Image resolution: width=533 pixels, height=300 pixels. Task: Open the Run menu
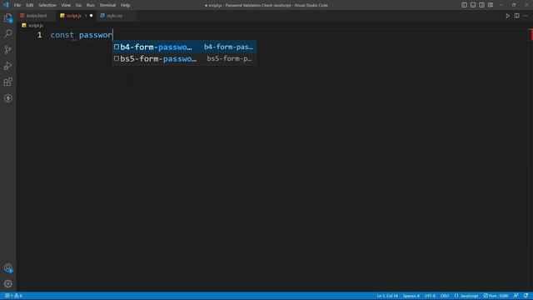pyautogui.click(x=91, y=5)
